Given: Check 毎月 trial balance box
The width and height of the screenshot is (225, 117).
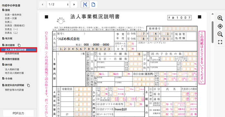Looking at the screenshot, I should 164,104.
